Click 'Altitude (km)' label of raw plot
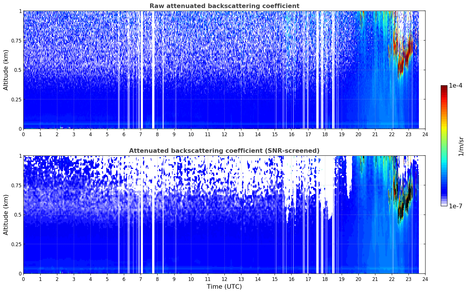The width and height of the screenshot is (467, 293). pyautogui.click(x=6, y=70)
